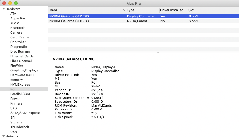View the USB device tree
The width and height of the screenshot is (239, 137).
pyautogui.click(x=14, y=132)
